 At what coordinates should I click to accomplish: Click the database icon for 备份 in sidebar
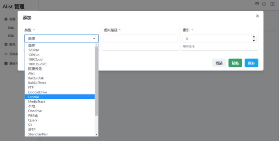click(6, 64)
